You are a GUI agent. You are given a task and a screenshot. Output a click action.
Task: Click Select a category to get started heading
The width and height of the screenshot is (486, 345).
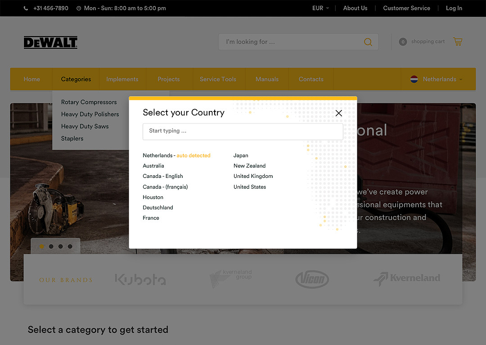(98, 330)
